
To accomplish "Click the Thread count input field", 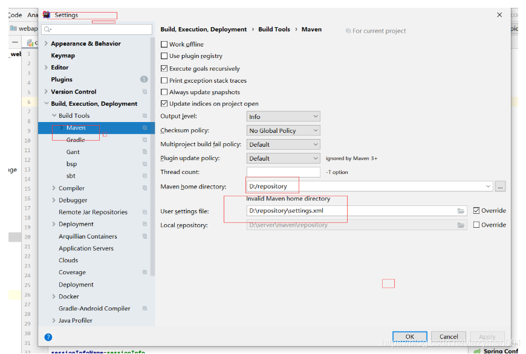I will coord(283,172).
